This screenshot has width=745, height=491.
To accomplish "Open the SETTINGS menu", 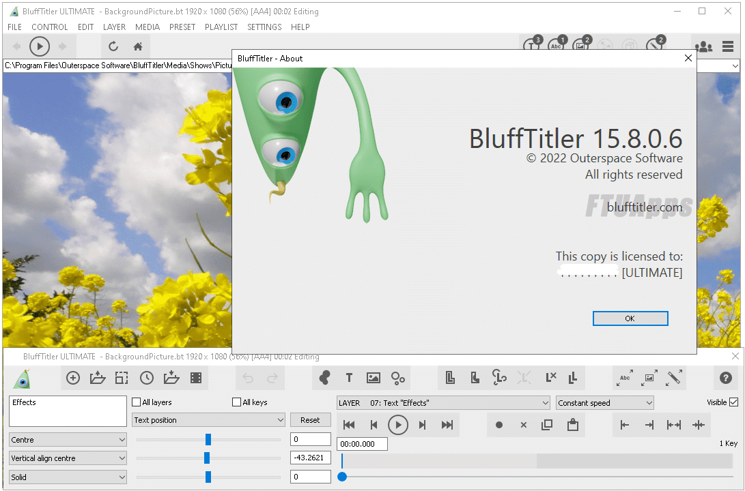I will [264, 27].
